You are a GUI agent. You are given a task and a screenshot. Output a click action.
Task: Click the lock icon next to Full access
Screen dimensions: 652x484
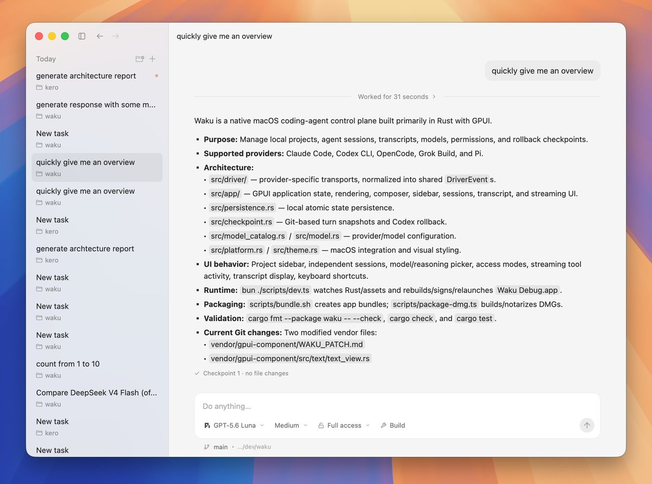coord(321,425)
